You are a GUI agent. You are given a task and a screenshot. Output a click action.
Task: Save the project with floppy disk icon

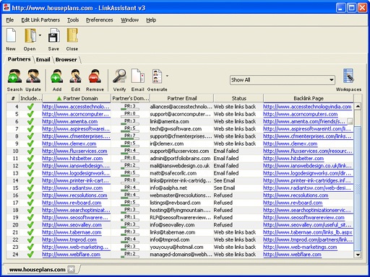pos(53,39)
